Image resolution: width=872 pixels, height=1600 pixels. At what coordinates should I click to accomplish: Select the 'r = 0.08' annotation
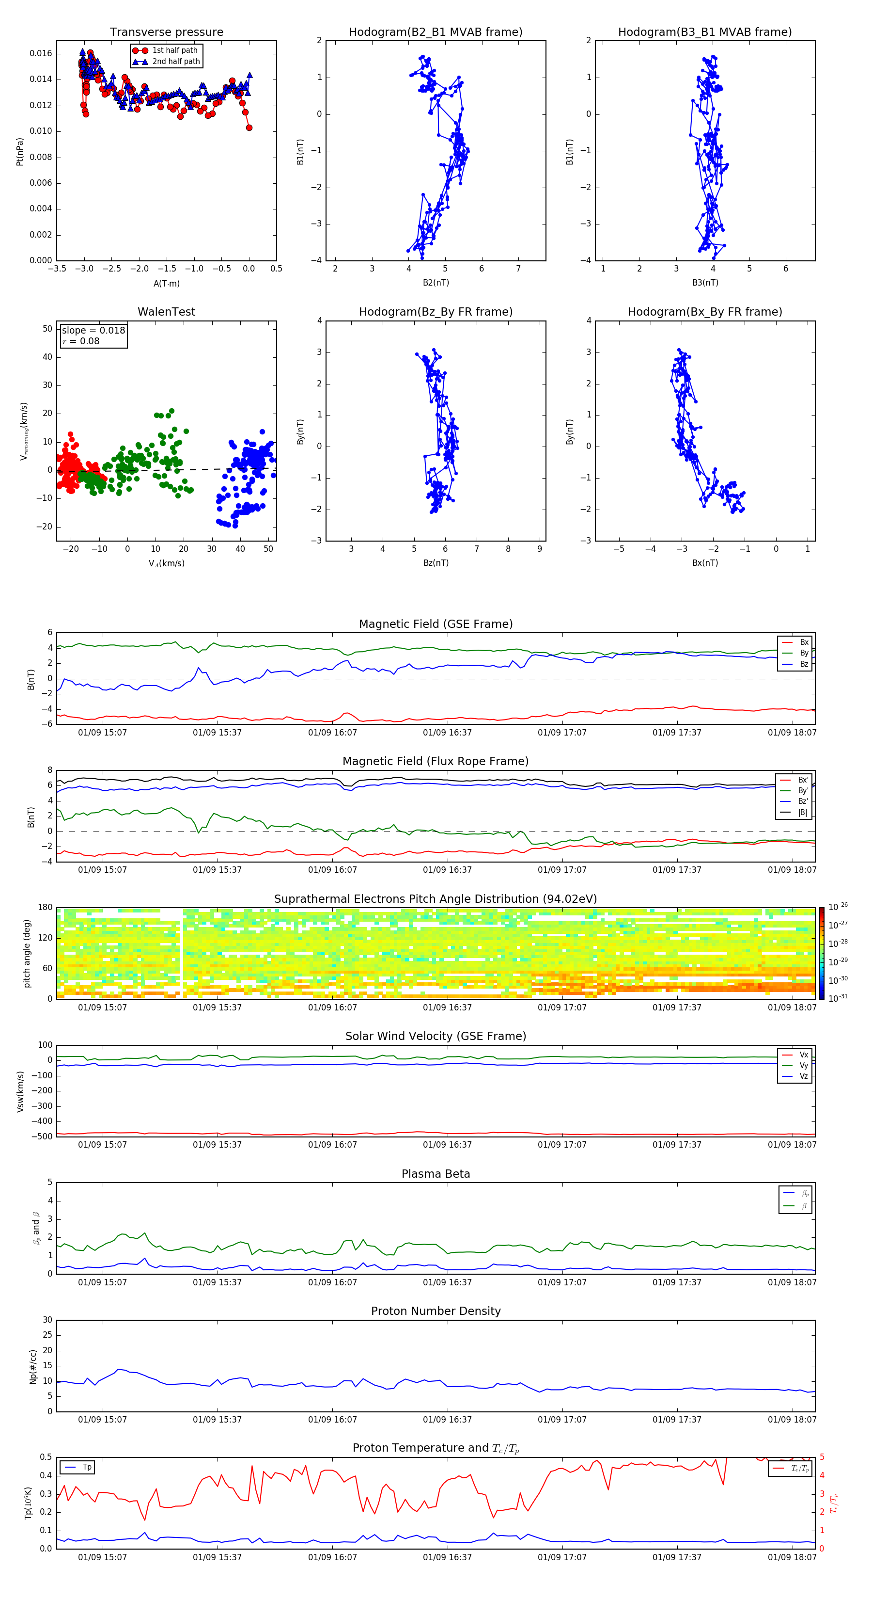click(81, 341)
